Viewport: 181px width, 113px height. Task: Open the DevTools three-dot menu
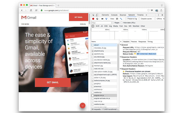pyautogui.click(x=158, y=15)
